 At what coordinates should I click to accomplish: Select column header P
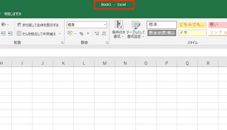click(167, 63)
